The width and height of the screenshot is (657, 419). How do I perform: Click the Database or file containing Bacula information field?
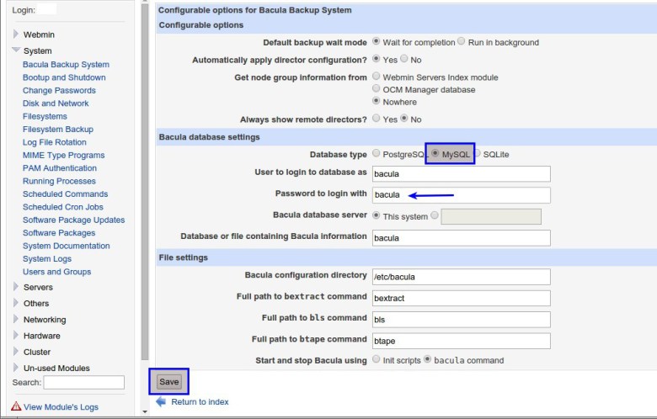click(462, 238)
